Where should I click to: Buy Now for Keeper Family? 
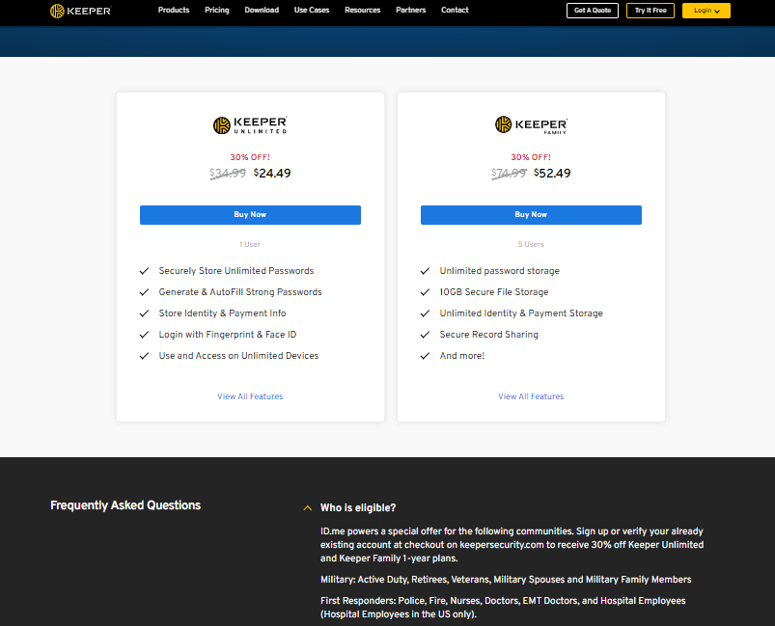click(x=531, y=215)
